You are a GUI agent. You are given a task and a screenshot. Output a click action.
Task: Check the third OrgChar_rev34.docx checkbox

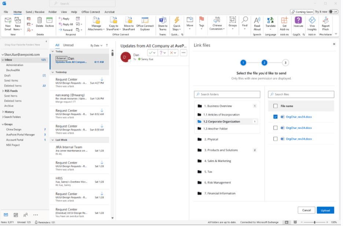tap(276, 139)
